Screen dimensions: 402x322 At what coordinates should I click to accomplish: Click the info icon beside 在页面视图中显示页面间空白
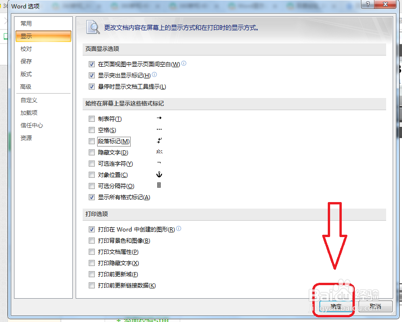point(183,64)
